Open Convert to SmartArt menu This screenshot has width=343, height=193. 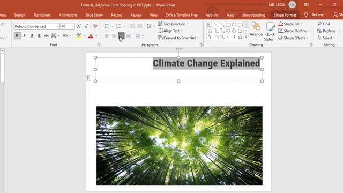point(178,38)
